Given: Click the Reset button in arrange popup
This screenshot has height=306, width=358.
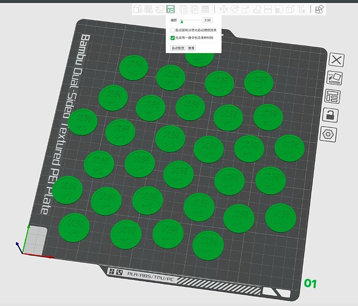Looking at the screenshot, I should (x=192, y=48).
